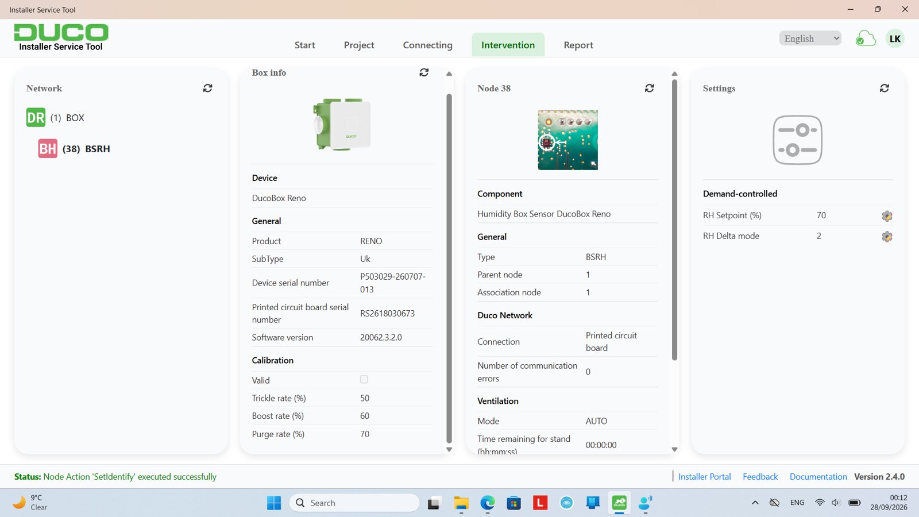The height and width of the screenshot is (517, 919).
Task: Show hidden system tray icons chevron
Action: (755, 503)
